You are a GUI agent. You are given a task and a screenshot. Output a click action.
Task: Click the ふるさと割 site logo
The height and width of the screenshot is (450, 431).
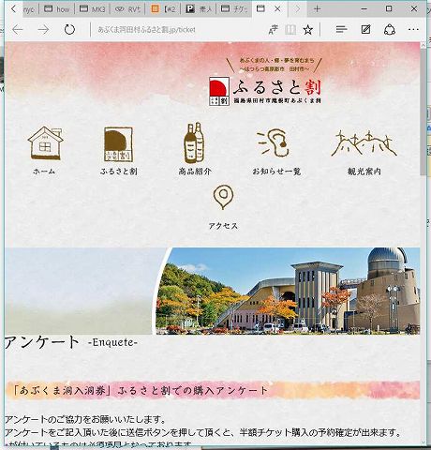pyautogui.click(x=265, y=91)
